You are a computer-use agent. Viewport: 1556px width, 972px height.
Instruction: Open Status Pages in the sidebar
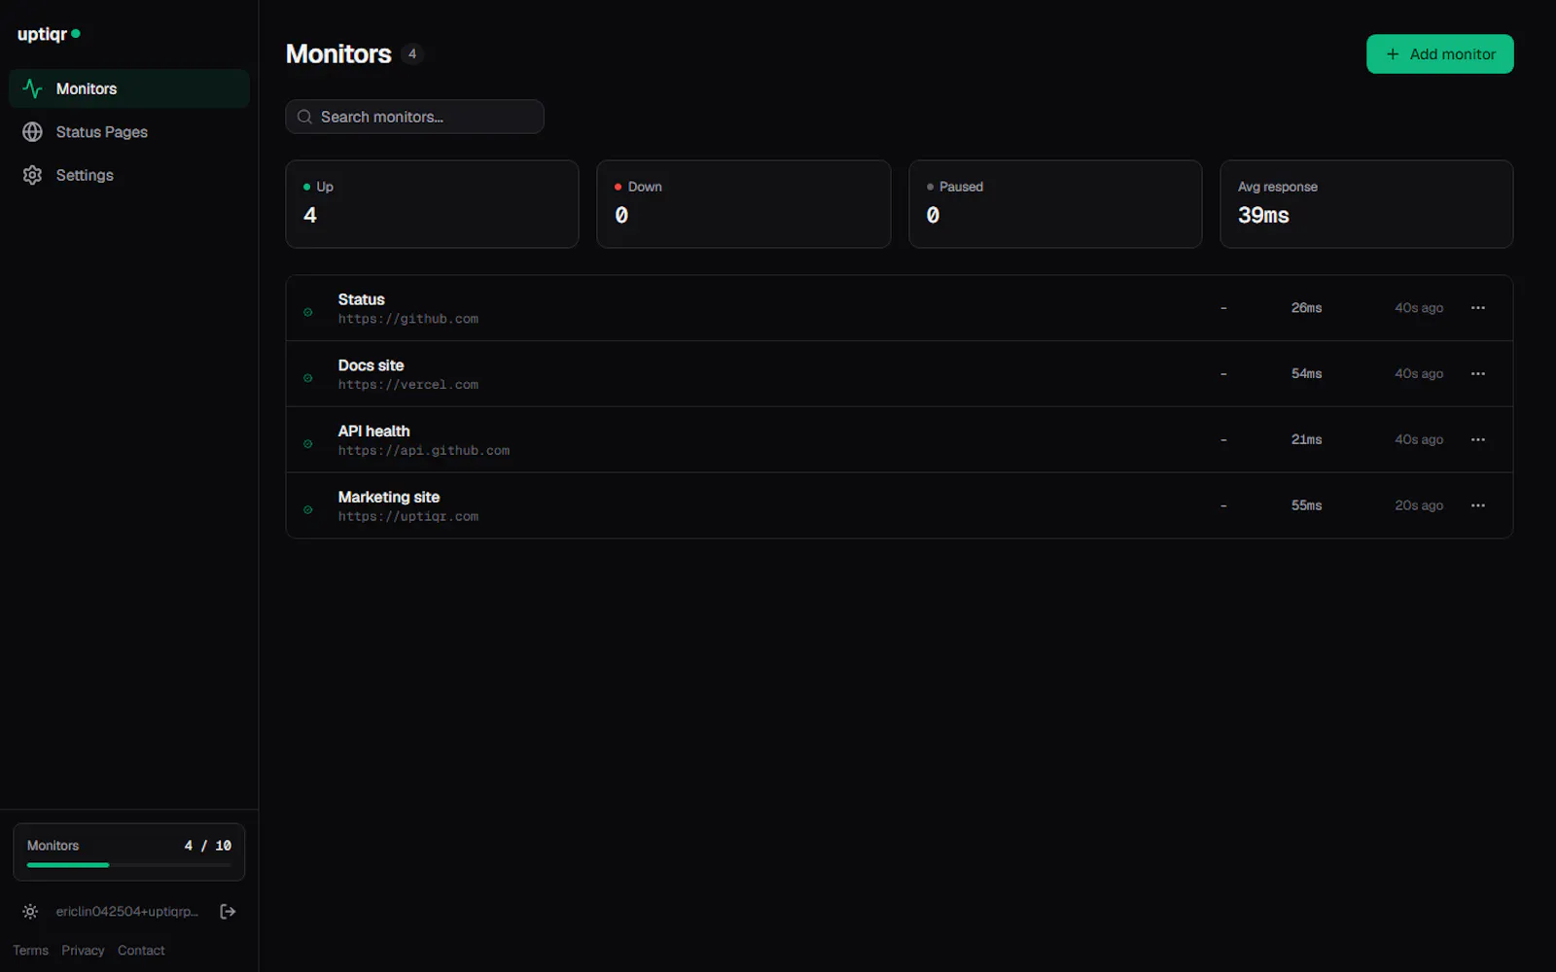point(129,132)
